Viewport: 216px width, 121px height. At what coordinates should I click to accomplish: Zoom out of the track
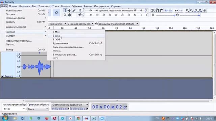[x=192, y=10]
